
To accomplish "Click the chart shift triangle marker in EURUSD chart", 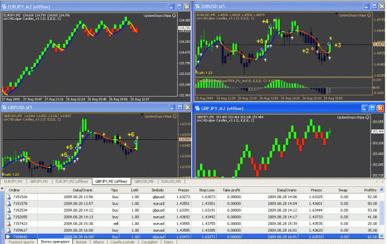I will [x=336, y=13].
